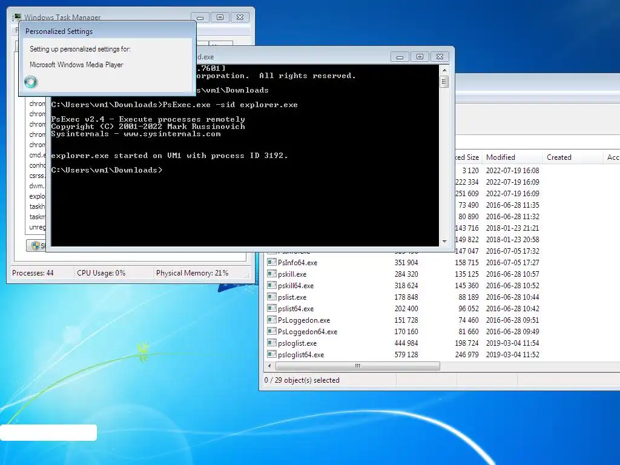Click the pslist.exe file icon
Image resolution: width=620 pixels, height=465 pixels.
271,297
